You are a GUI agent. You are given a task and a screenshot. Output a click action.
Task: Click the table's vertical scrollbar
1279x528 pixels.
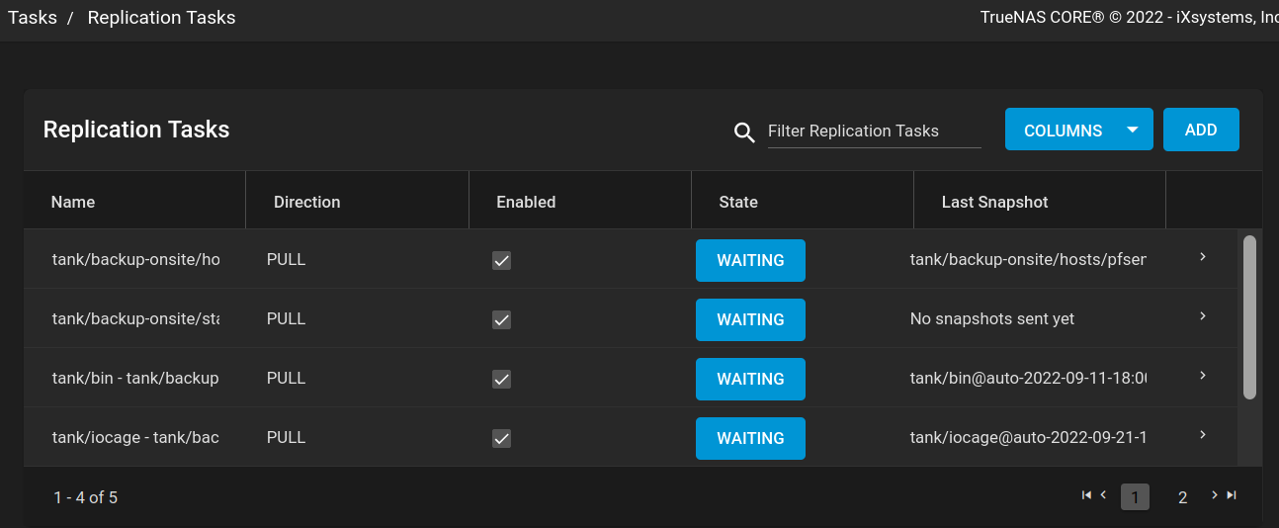[1249, 316]
